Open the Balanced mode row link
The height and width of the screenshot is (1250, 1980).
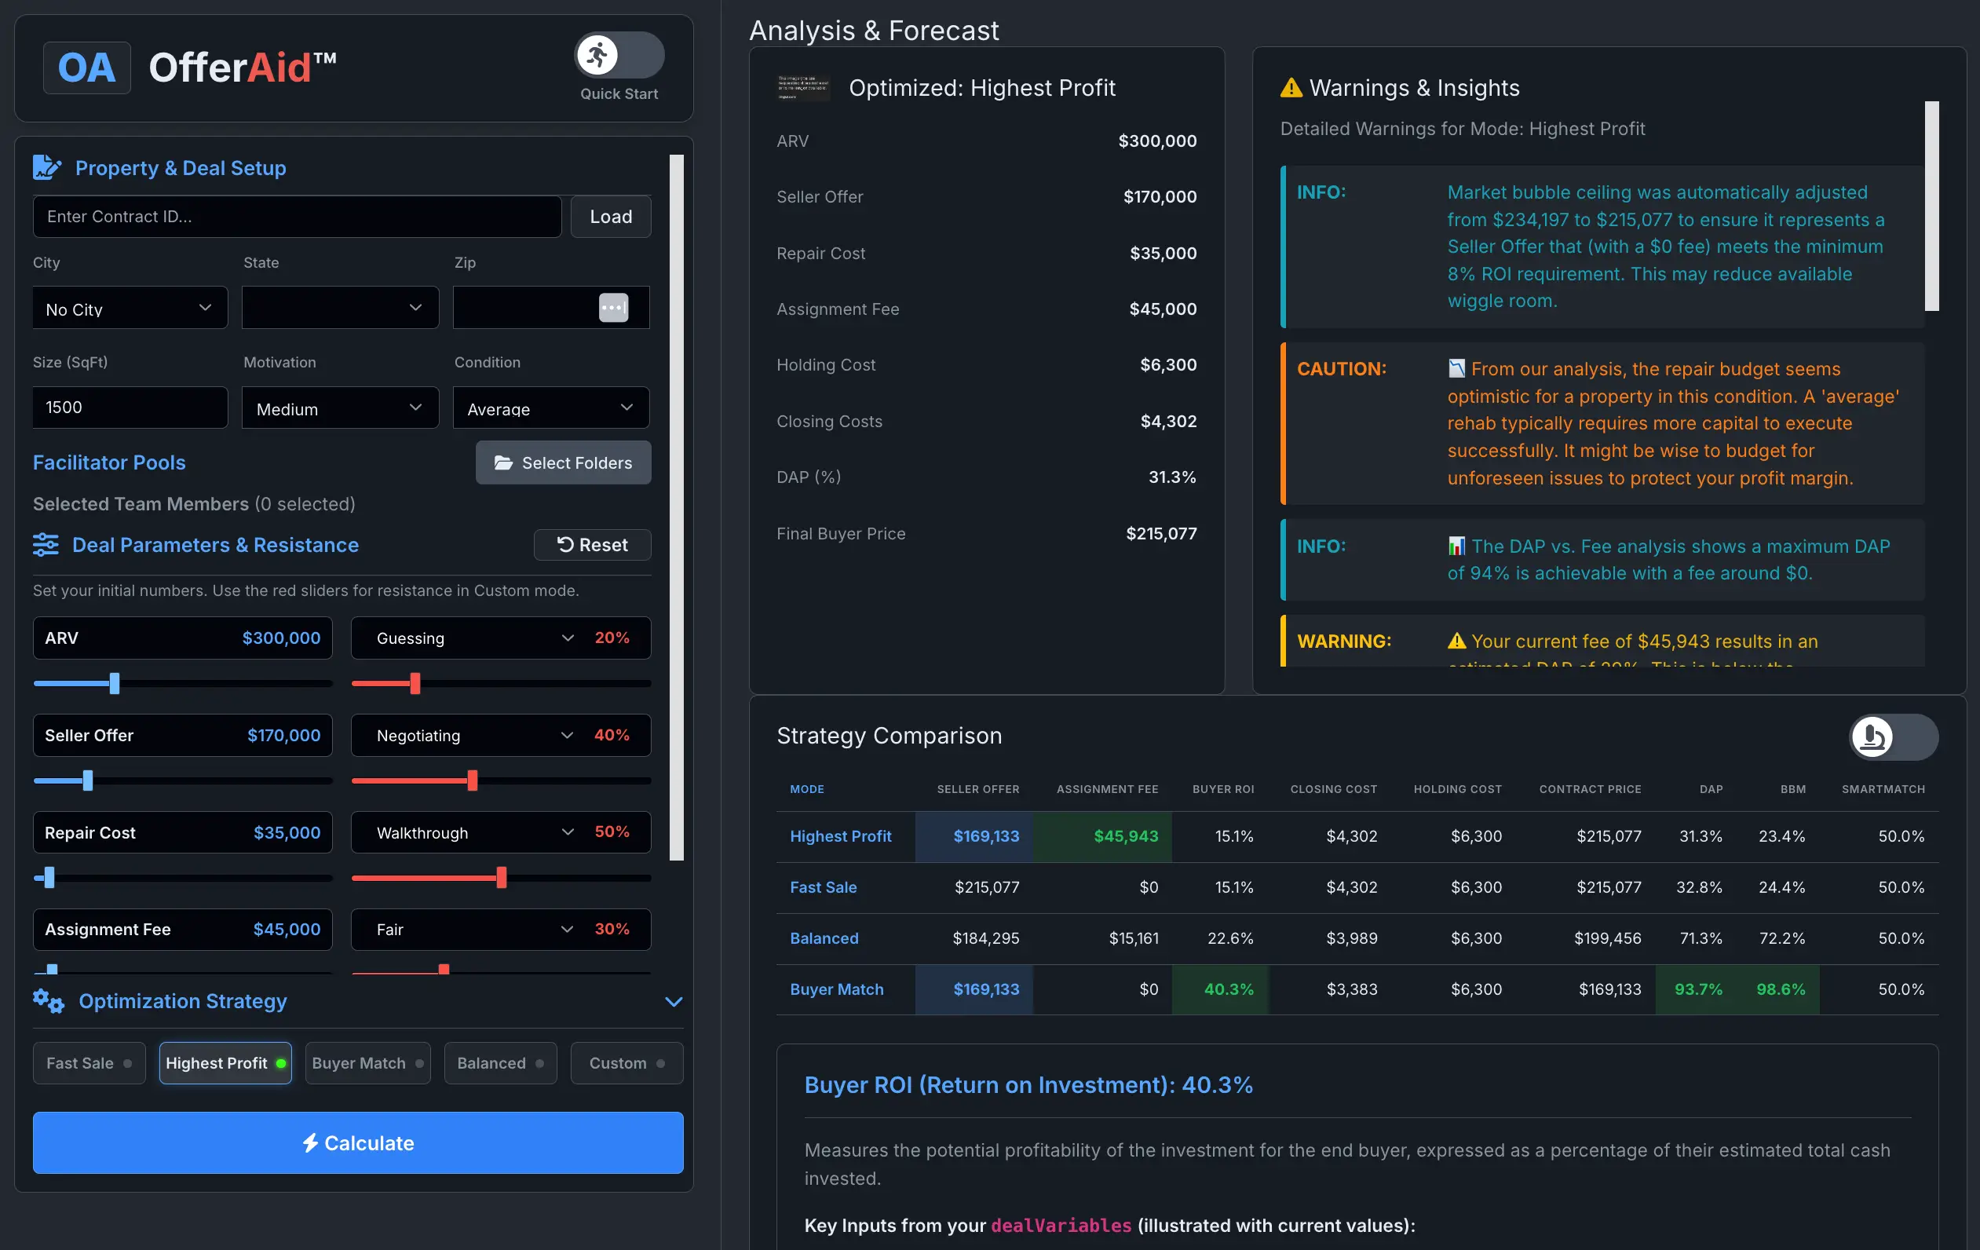pyautogui.click(x=824, y=937)
